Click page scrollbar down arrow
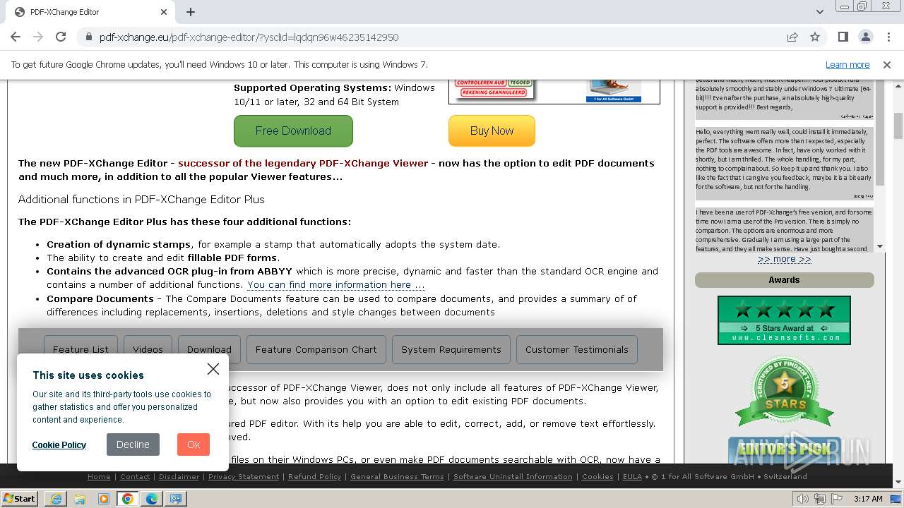904x508 pixels. (898, 483)
